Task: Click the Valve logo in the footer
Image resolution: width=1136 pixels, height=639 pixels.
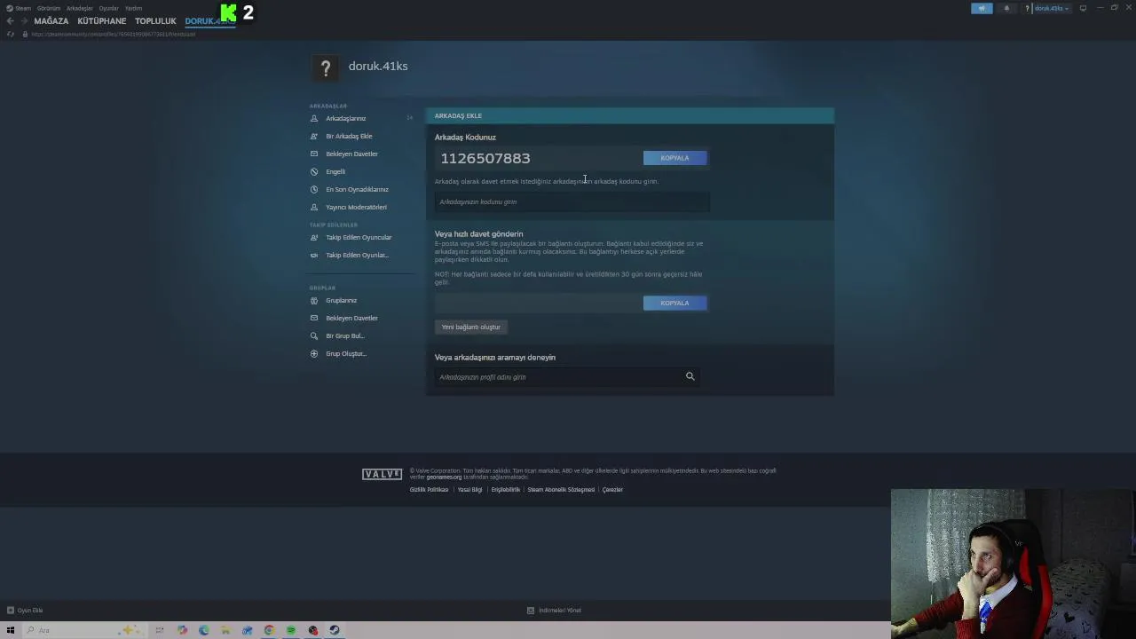Action: pyautogui.click(x=382, y=474)
